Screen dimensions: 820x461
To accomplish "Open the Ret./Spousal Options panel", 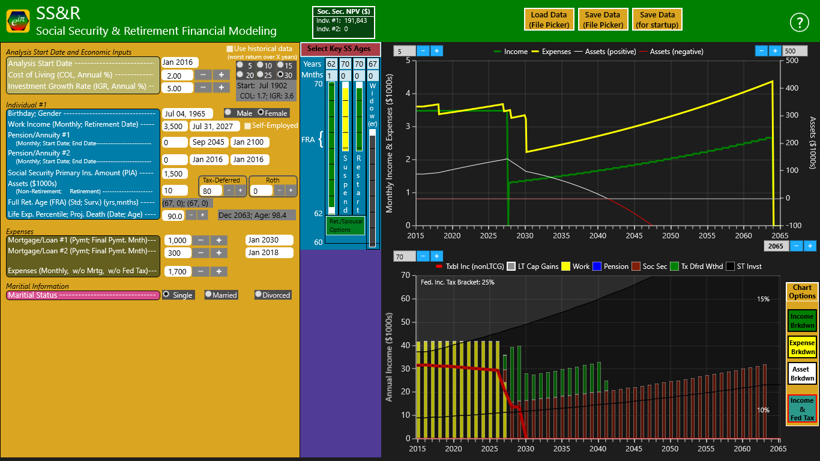I will [345, 226].
